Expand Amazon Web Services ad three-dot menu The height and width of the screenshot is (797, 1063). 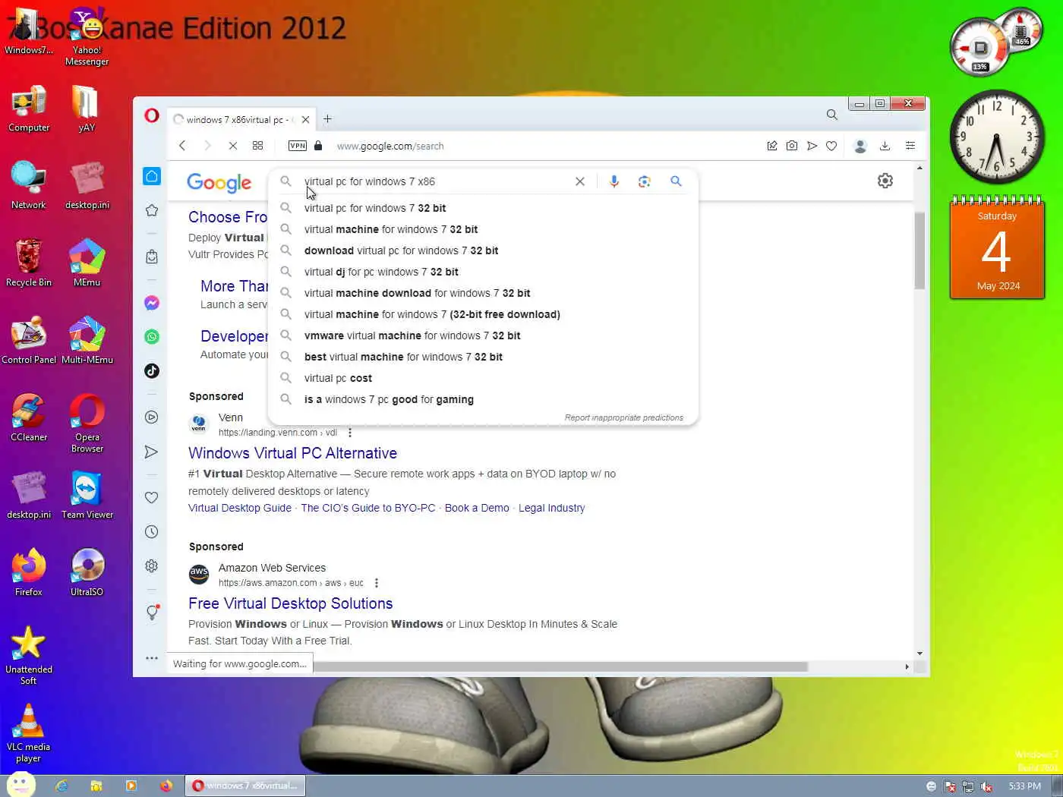coord(377,583)
